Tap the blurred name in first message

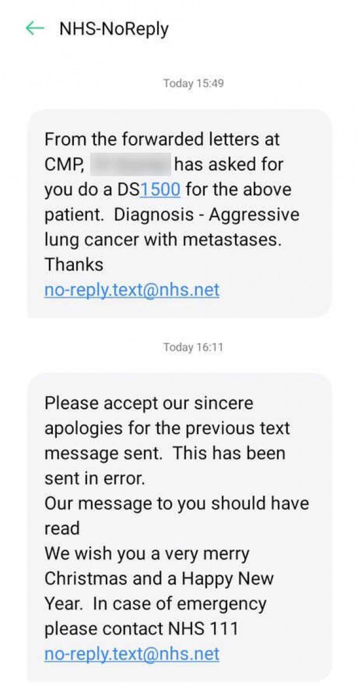(130, 165)
